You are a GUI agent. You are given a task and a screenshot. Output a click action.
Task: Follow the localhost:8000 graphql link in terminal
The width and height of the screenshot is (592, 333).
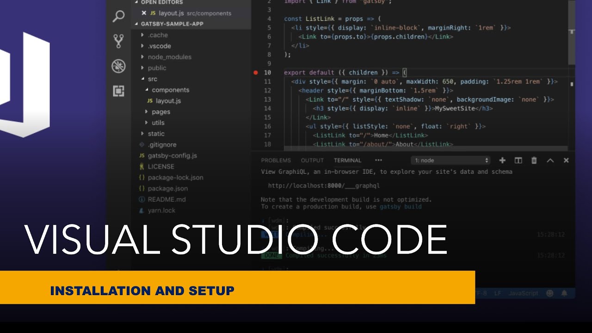[x=324, y=185]
